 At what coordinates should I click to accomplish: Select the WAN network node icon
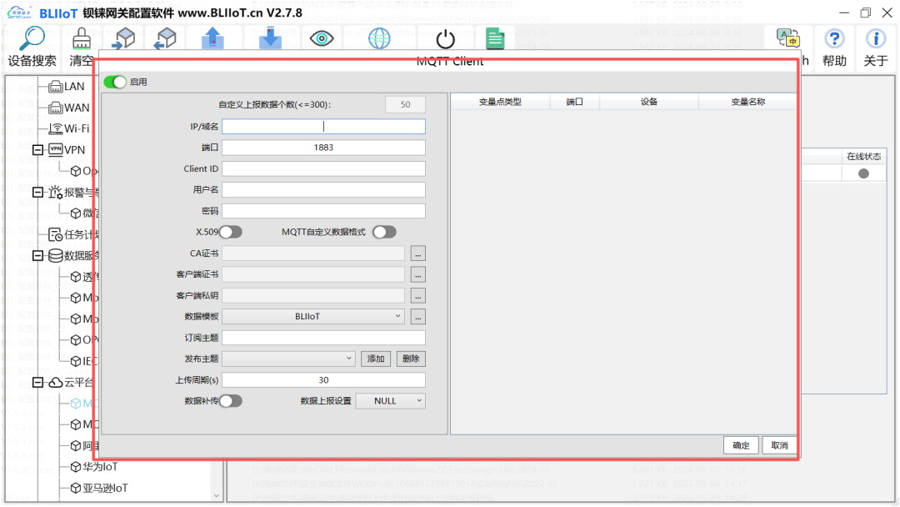tap(56, 108)
